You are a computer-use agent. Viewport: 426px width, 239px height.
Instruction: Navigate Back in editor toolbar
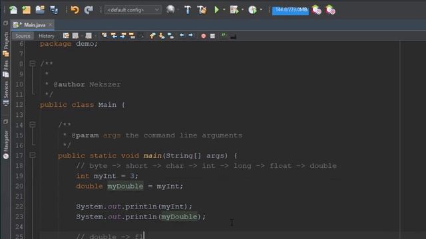click(x=75, y=36)
